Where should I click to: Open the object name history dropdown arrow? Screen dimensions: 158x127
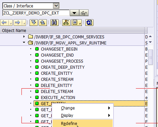[x=74, y=13]
